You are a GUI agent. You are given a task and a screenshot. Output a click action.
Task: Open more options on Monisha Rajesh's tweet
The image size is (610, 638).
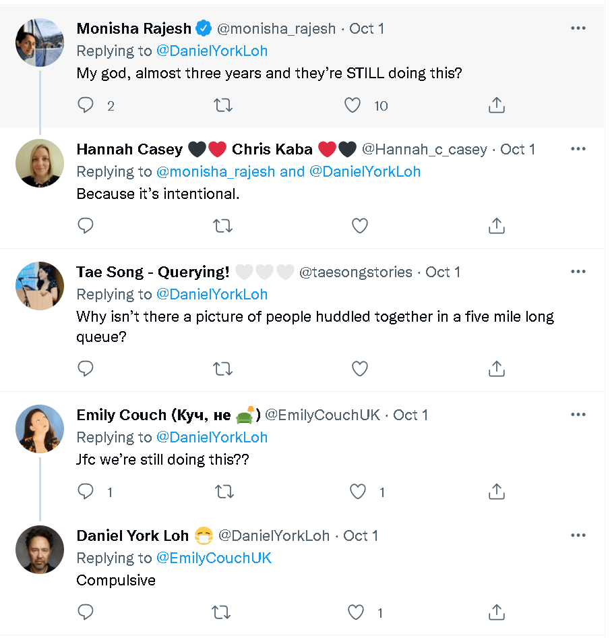578,28
